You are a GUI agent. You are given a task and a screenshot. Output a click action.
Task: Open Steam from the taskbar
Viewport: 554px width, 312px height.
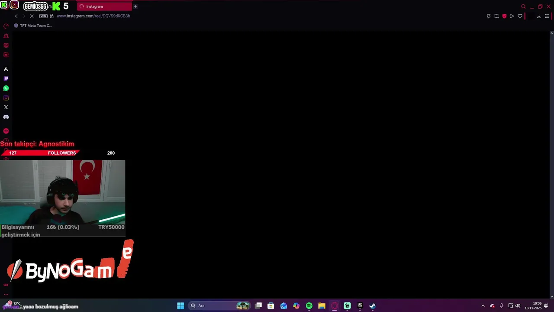[x=372, y=306]
